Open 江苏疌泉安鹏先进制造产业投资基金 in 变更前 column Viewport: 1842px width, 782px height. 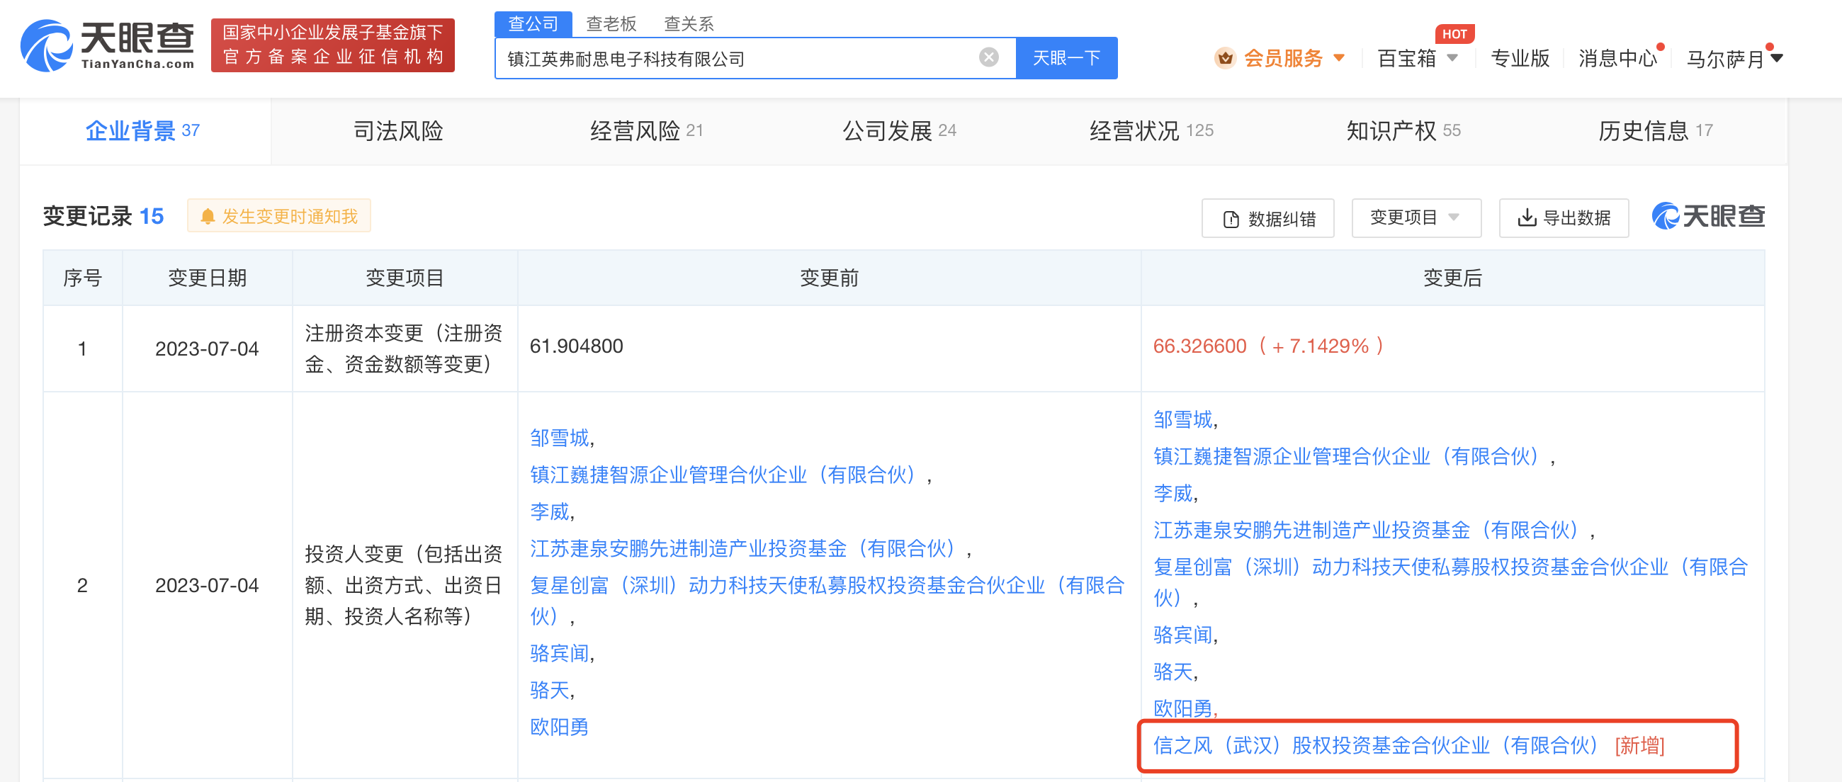click(743, 548)
